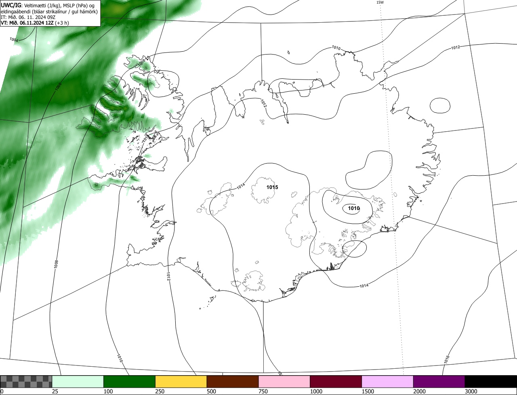Click the checkered 0–25 legend swatch
Viewport: 517px width, 395px height.
[x=26, y=381]
